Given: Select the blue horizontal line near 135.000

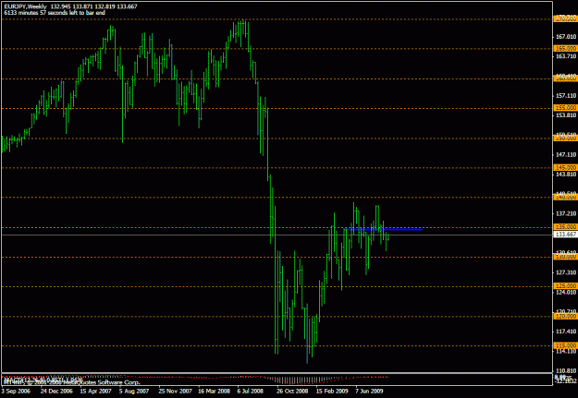Looking at the screenshot, I should tap(383, 229).
